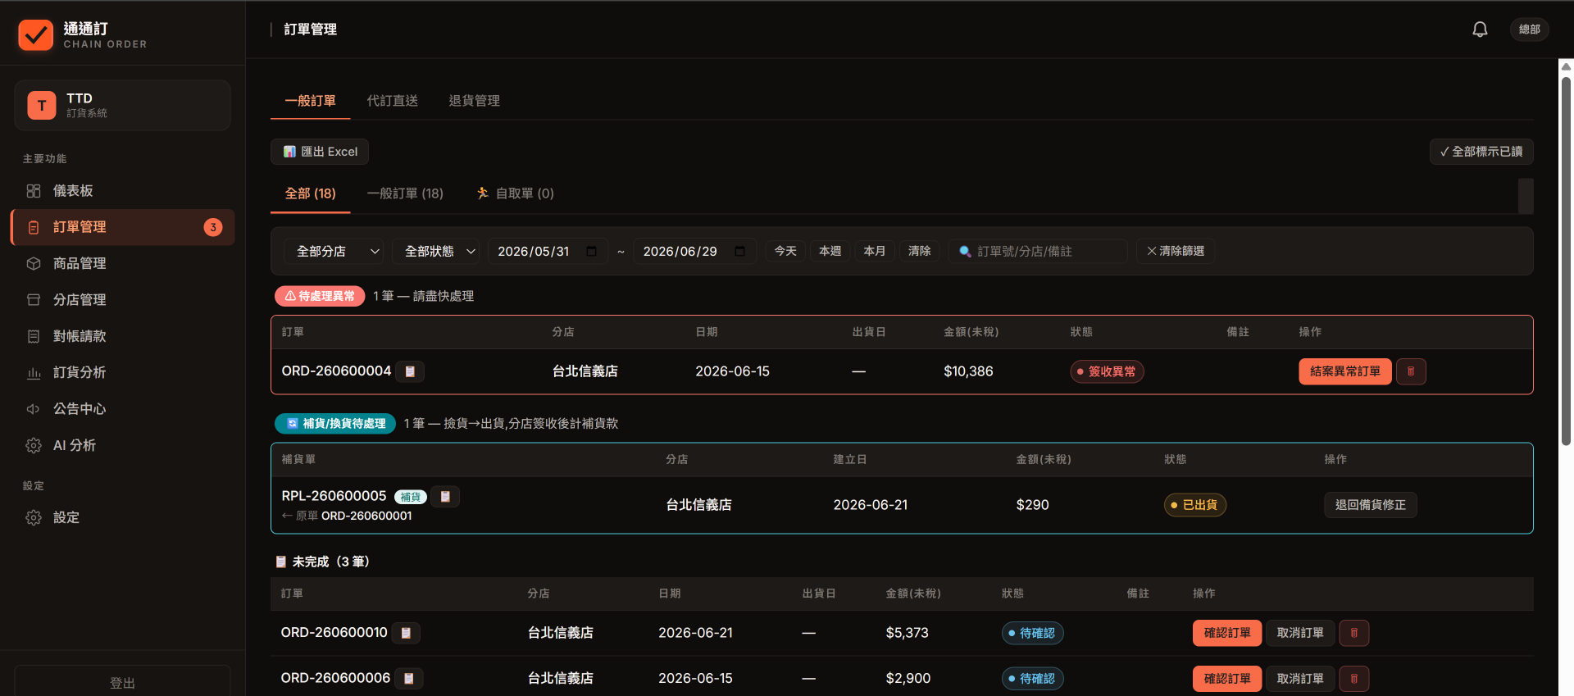Viewport: 1574px width, 696px height.
Task: Click the TTD orange avatar icon
Action: click(42, 105)
